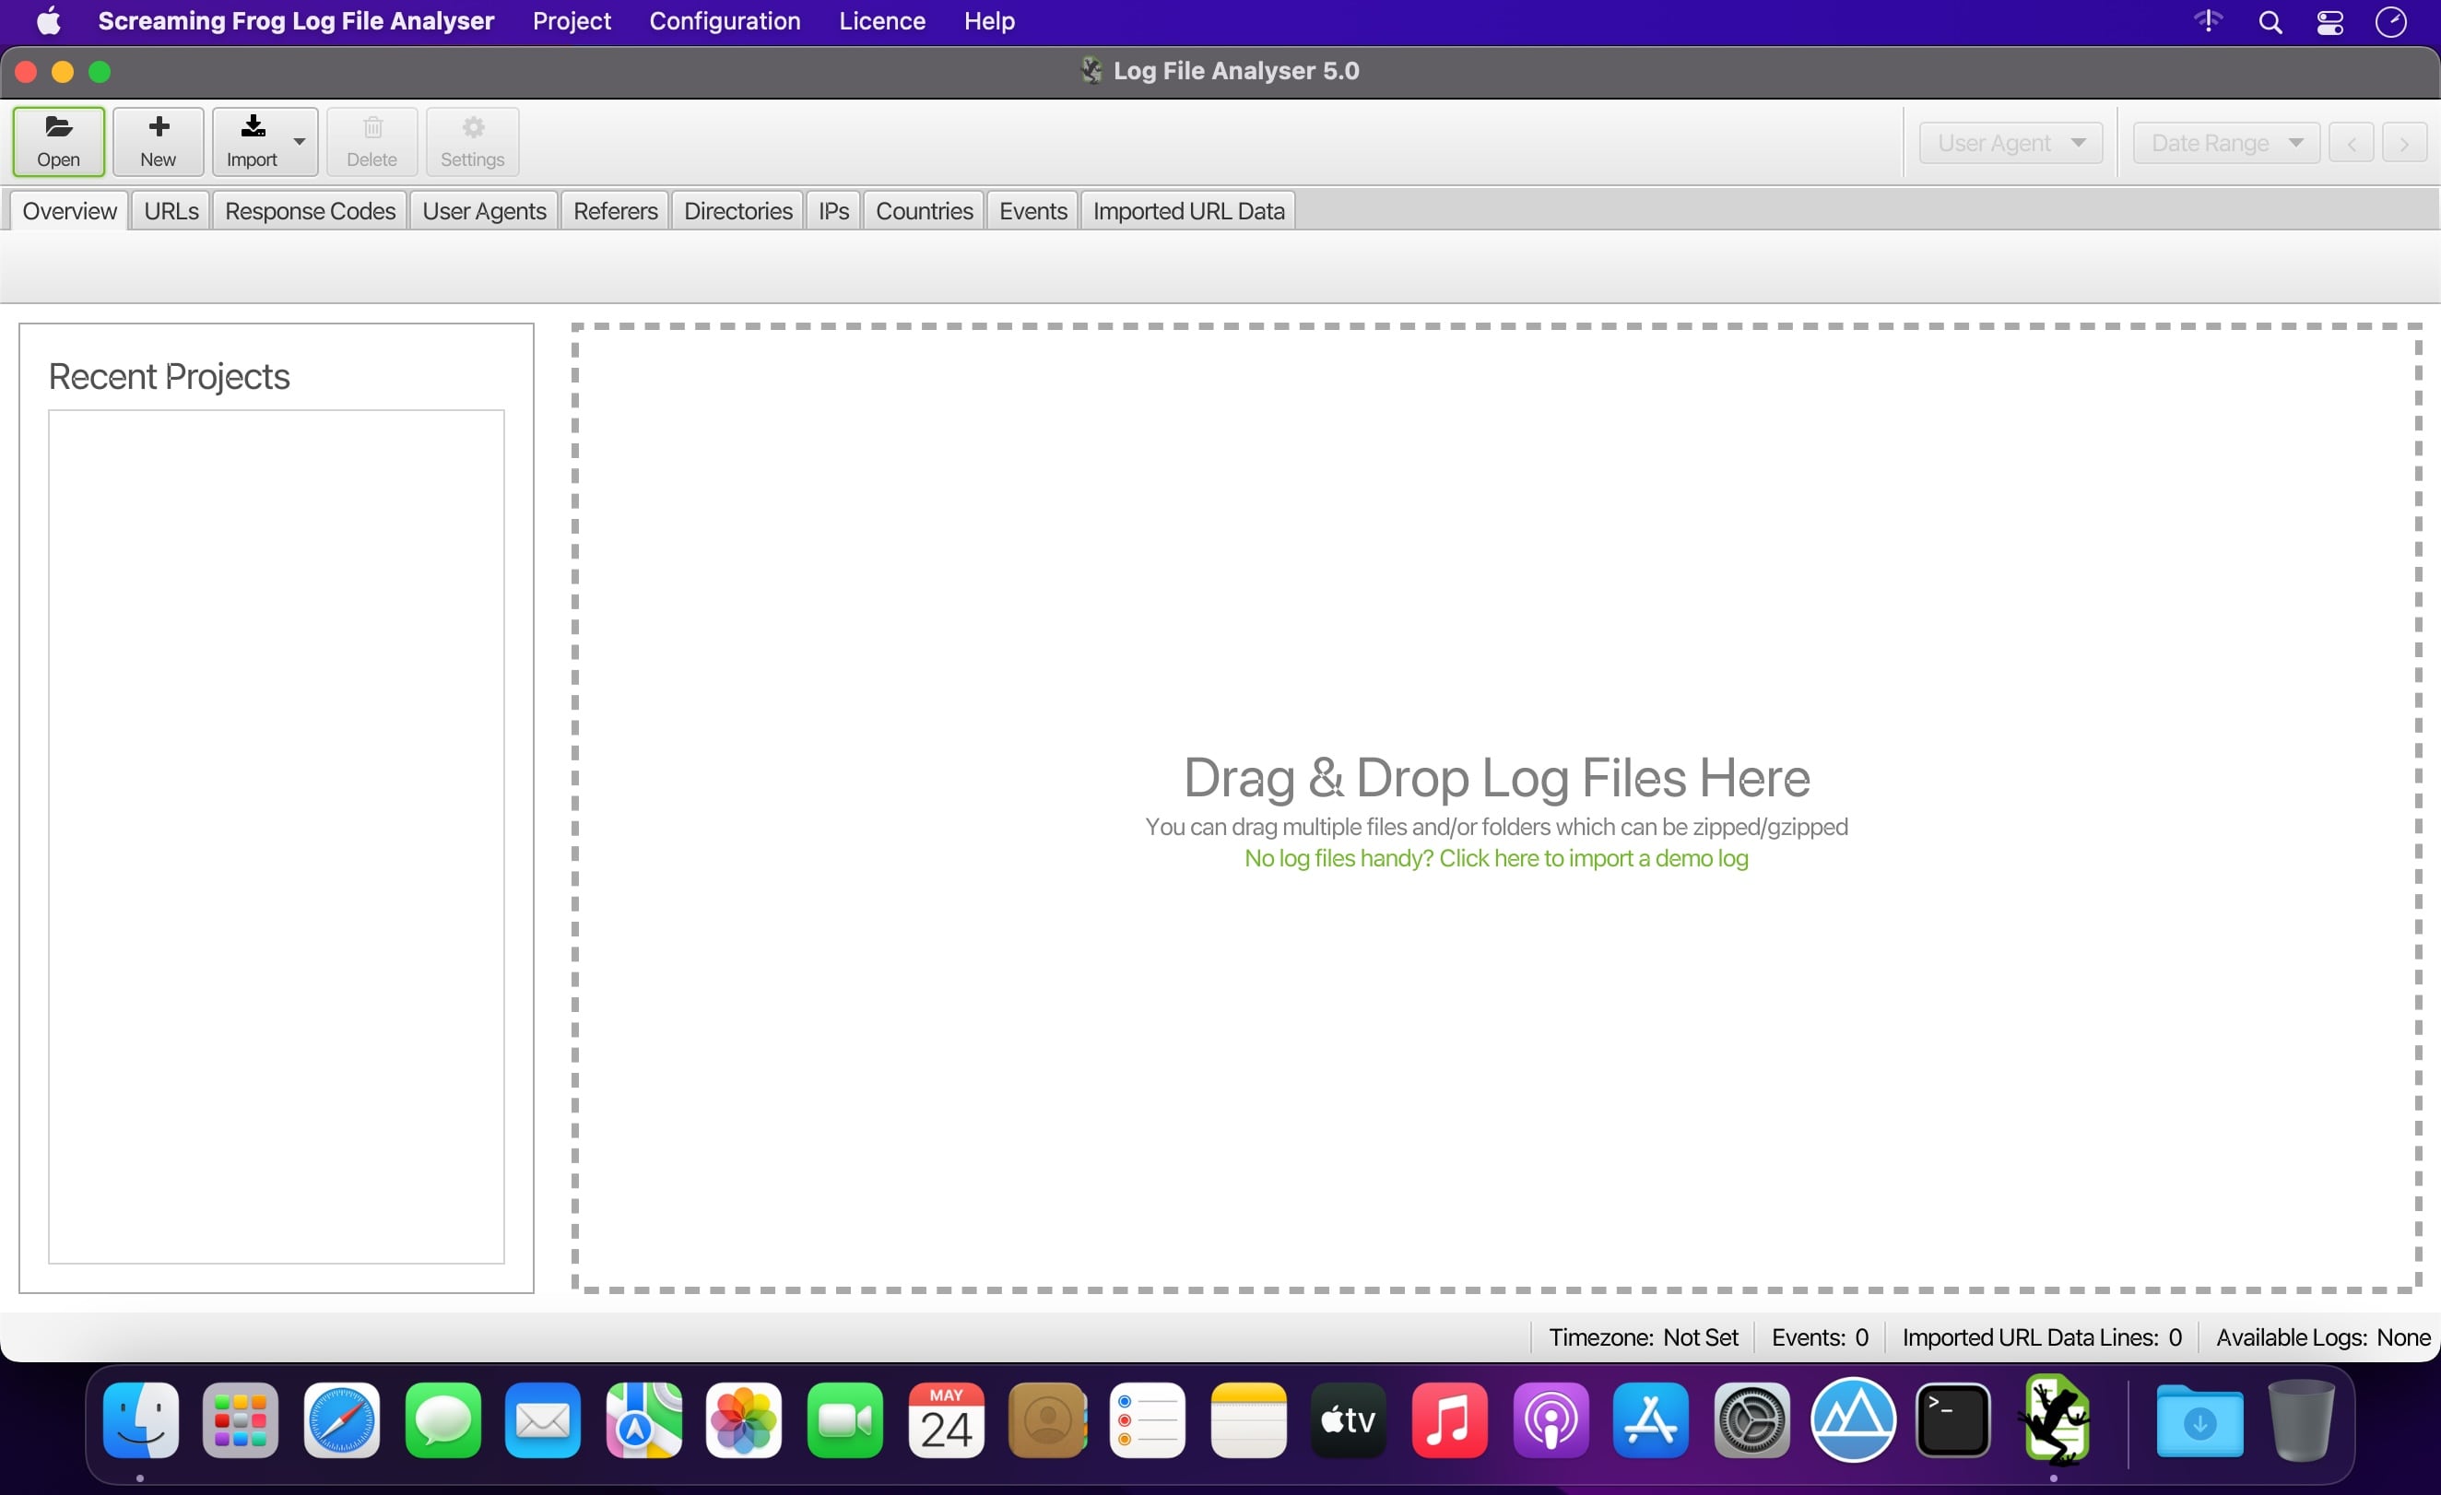Click the Recent Projects list box
This screenshot has height=1495, width=2441.
point(277,836)
